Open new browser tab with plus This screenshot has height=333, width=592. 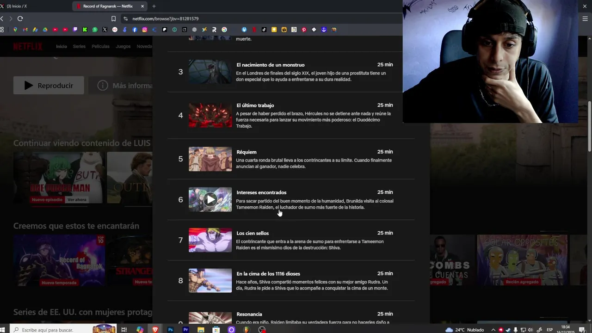(x=154, y=6)
